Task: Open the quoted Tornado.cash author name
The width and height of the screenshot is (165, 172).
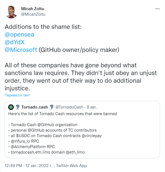Action: coord(35,107)
